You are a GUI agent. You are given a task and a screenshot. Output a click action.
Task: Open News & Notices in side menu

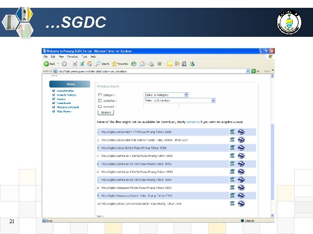click(66, 95)
